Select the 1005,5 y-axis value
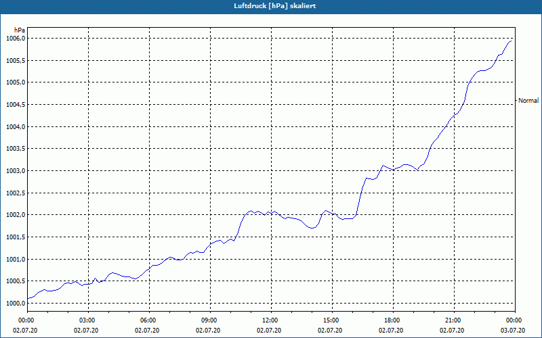The image size is (542, 338). 16,60
